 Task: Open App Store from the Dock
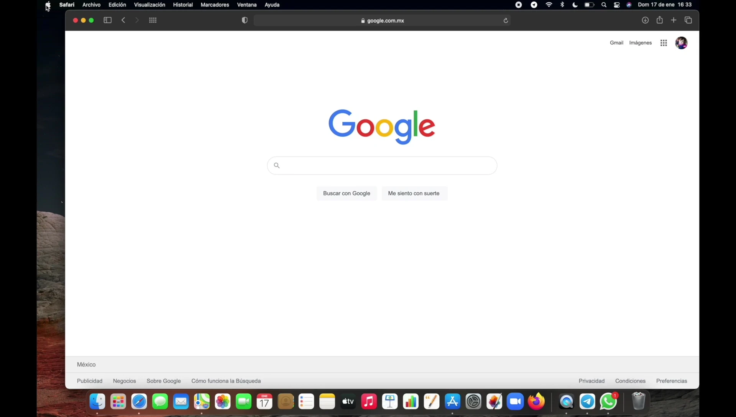[452, 402]
